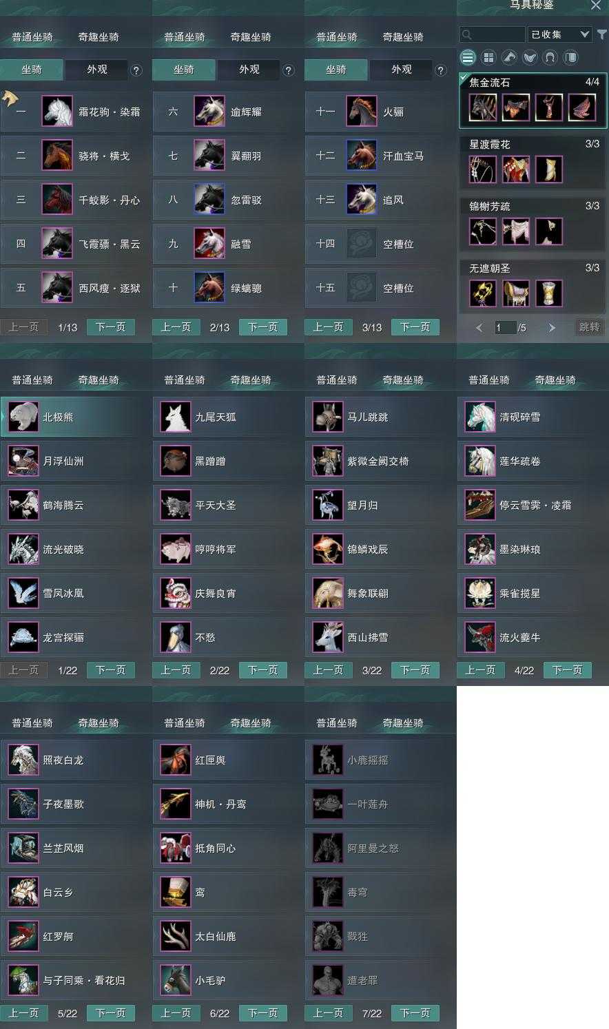
Task: Select the 北极熊 mount icon
Action: (x=23, y=417)
